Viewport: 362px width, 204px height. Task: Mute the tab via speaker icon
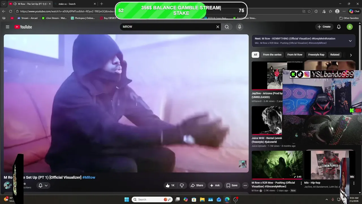(15, 4)
